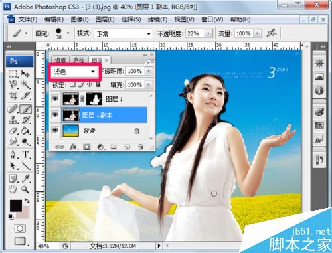Select the Zoom magnifier tool
The image size is (332, 253).
click(25, 189)
